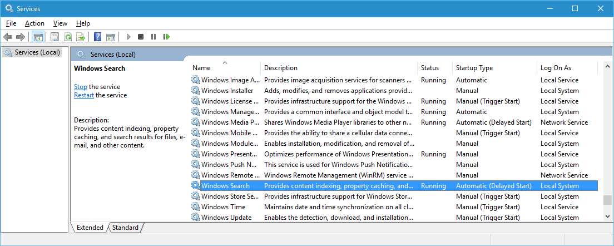Click the Back arrow in the toolbar
The width and height of the screenshot is (614, 246).
coord(8,37)
